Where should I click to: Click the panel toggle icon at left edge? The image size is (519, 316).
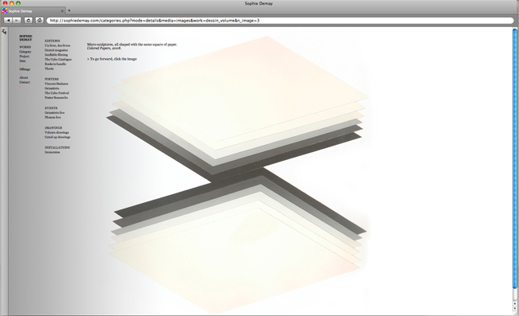4,32
